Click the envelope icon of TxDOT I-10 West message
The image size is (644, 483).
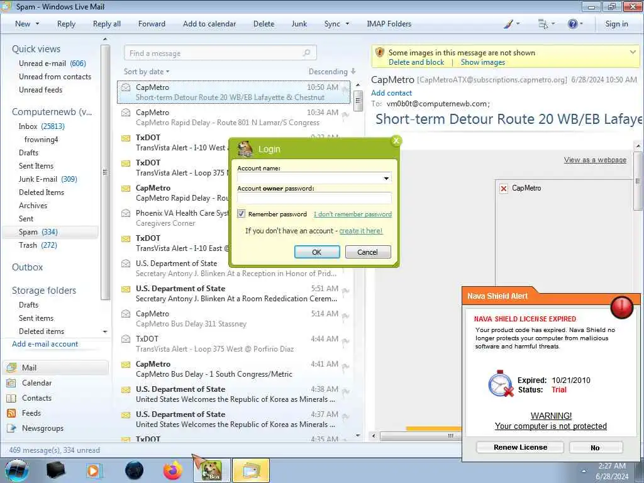coord(126,138)
